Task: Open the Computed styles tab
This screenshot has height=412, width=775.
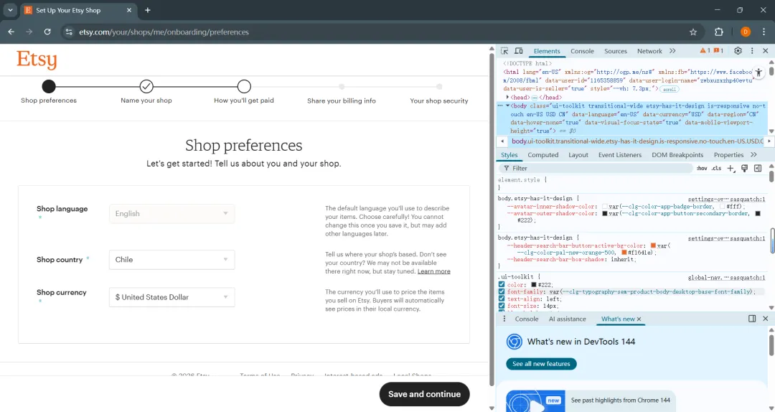Action: [x=542, y=155]
